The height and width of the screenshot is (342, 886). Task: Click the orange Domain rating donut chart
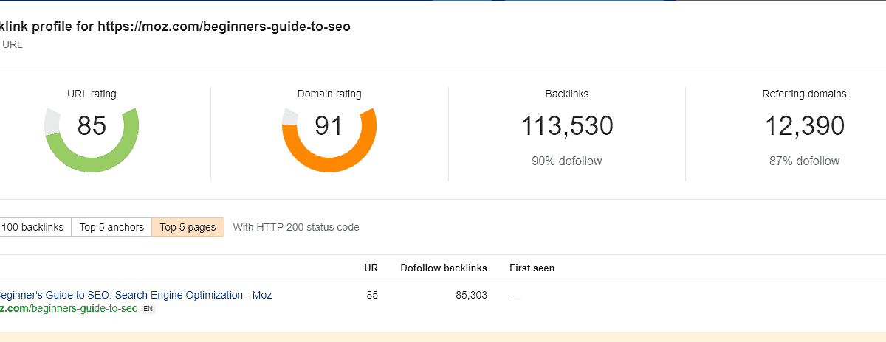point(329,140)
